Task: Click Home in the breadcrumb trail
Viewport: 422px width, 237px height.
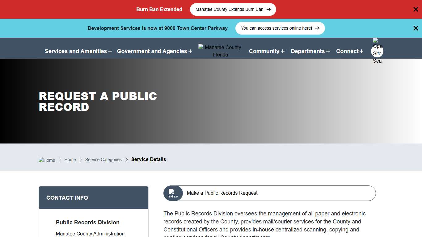Action: coord(70,160)
